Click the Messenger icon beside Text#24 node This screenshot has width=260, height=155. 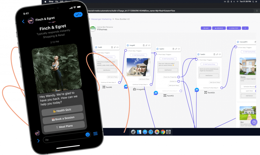point(197,90)
